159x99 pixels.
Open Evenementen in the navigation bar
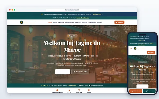(x=69, y=22)
